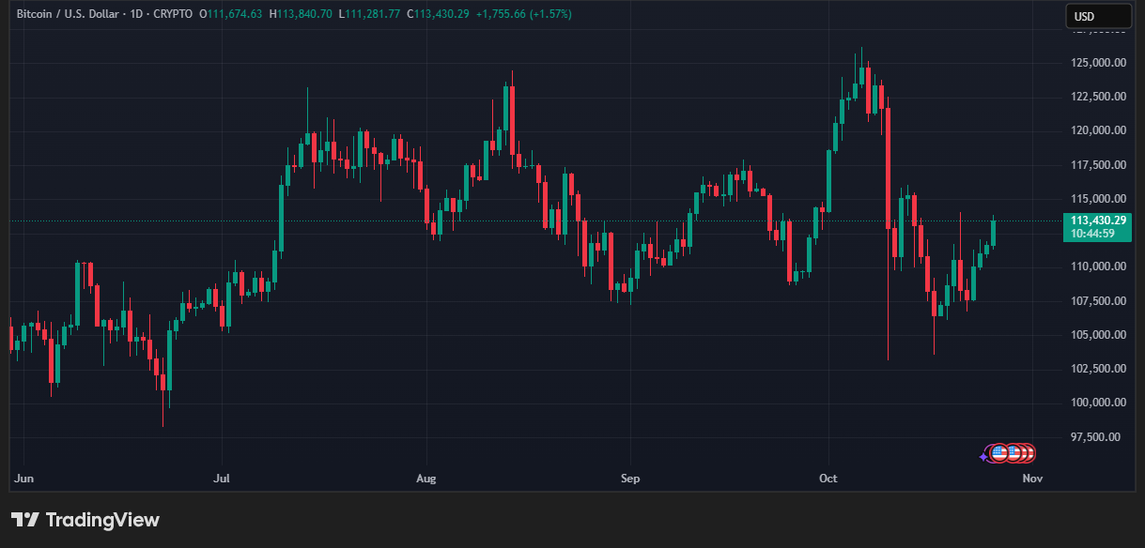This screenshot has height=548, width=1145.
Task: Open the TradingView wordmark link
Action: pyautogui.click(x=102, y=520)
